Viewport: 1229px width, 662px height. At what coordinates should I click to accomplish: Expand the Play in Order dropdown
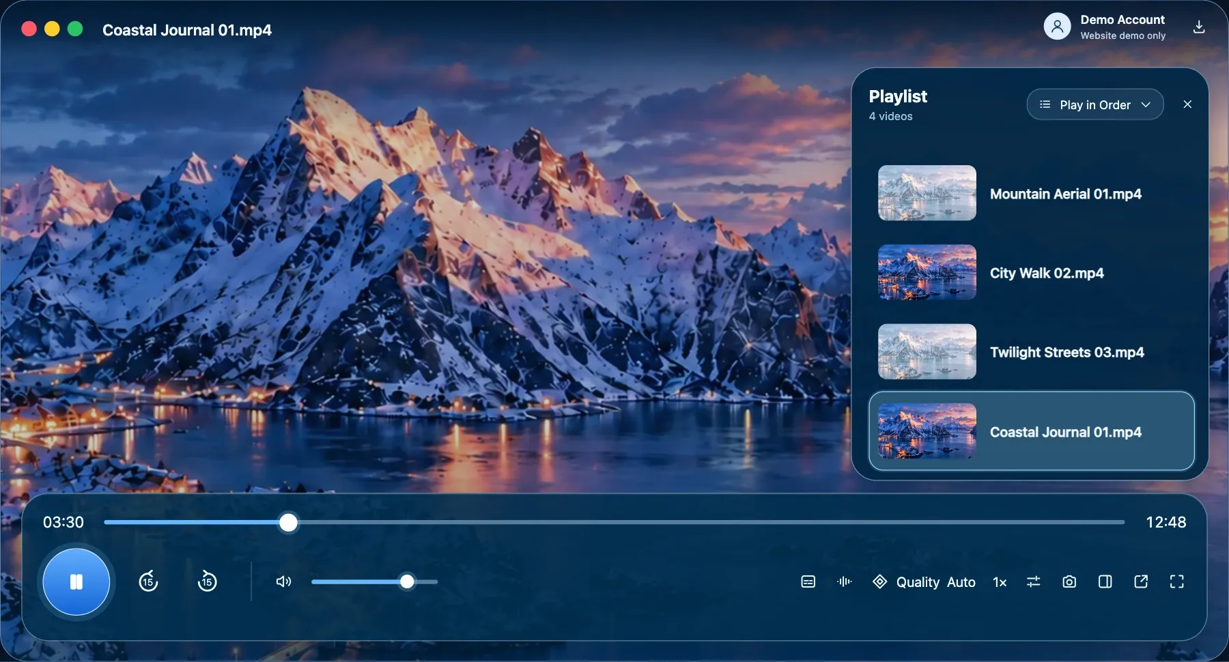tap(1095, 104)
